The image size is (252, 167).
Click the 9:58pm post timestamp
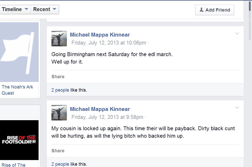pos(107,117)
